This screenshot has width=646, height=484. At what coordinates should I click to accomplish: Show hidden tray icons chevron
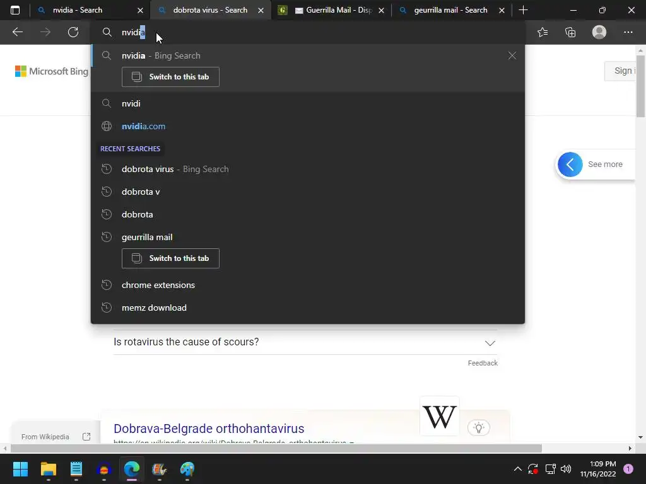coord(518,469)
